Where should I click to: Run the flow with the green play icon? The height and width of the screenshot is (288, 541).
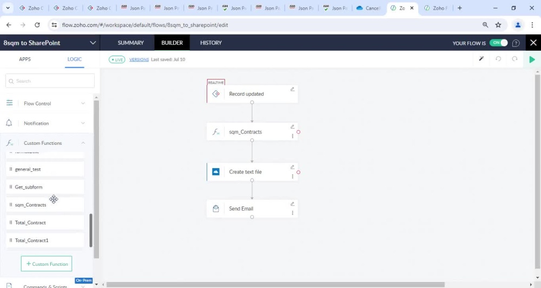pyautogui.click(x=532, y=59)
